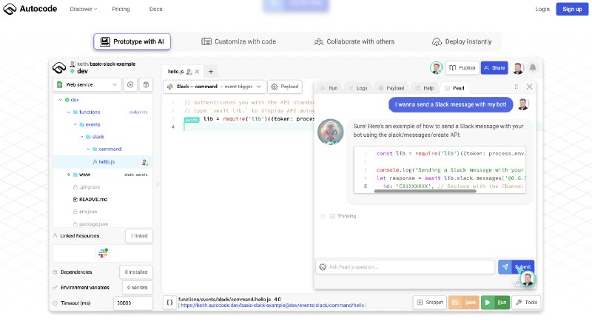This screenshot has width=592, height=330.
Task: Select the hello.js file in tree
Action: [x=103, y=161]
